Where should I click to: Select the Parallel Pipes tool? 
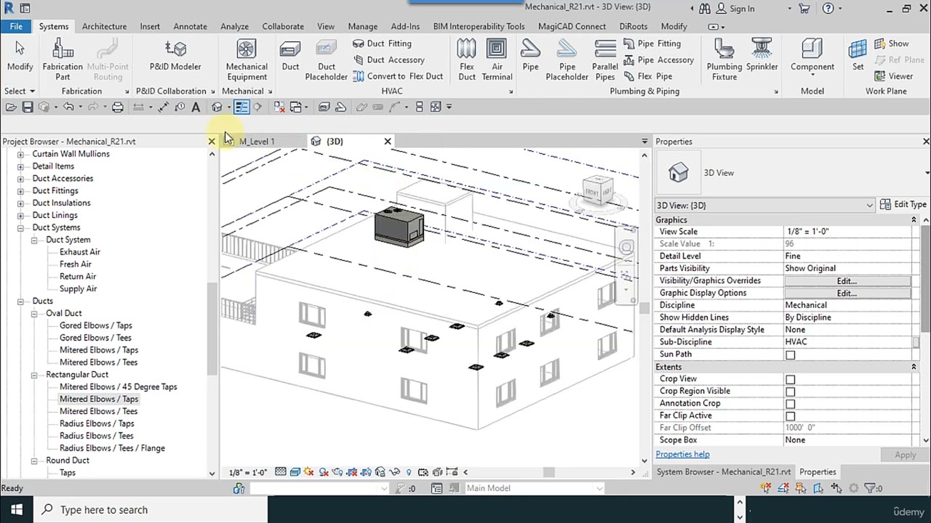click(605, 60)
